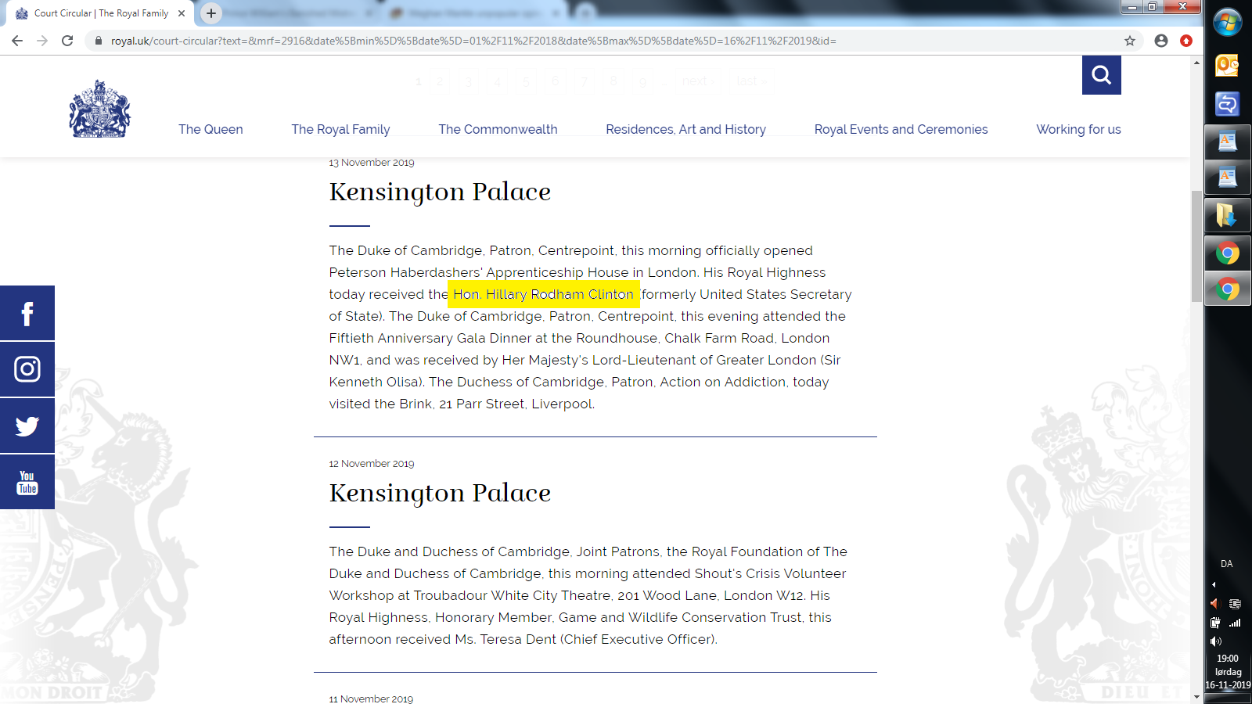Screen dimensions: 1252x704
Task: Open the lower document window in taskbar
Action: (x=1227, y=178)
